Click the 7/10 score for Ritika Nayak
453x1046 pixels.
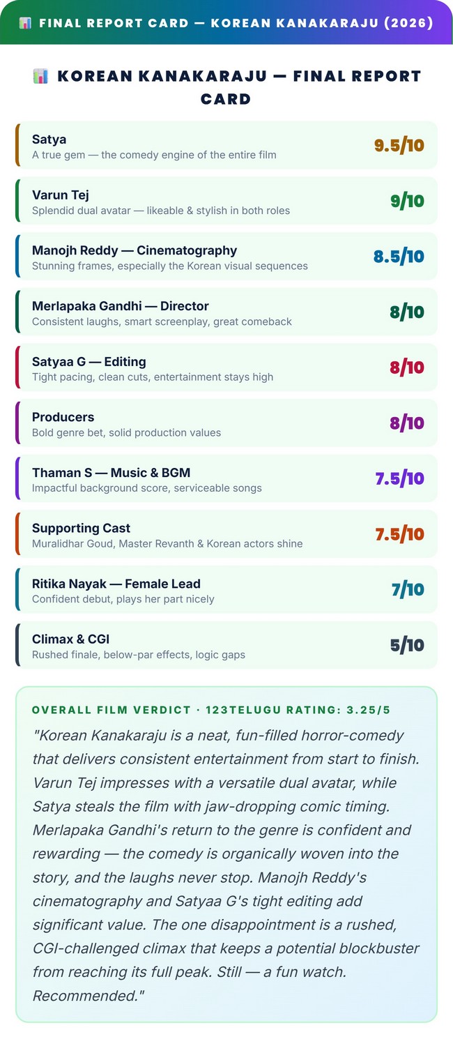408,590
